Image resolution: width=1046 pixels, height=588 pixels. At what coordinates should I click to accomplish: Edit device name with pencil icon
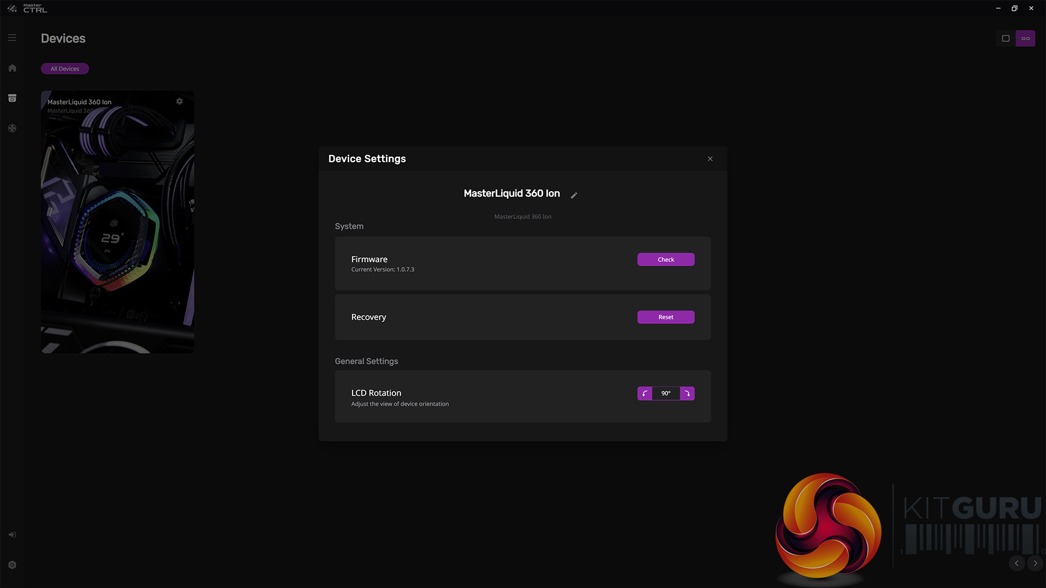(574, 195)
